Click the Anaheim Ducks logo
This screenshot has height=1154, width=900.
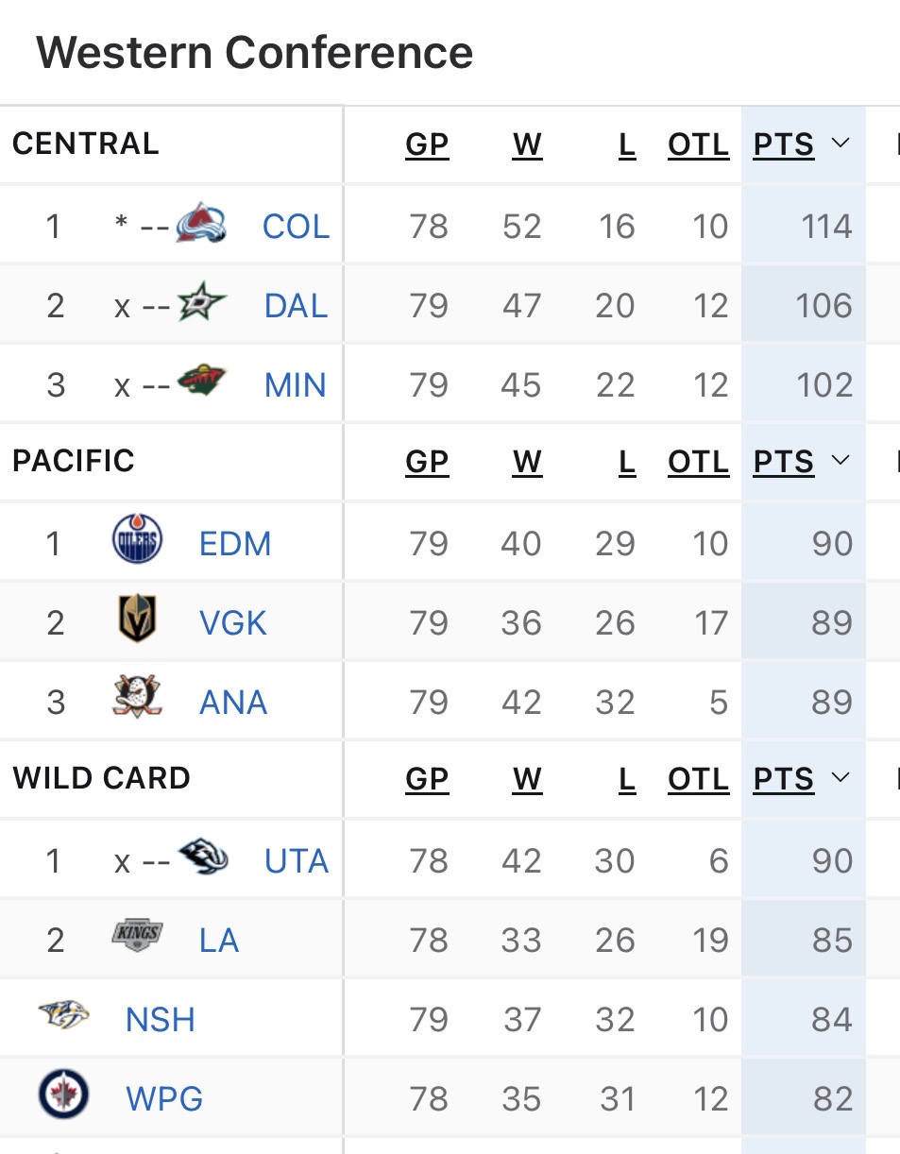pyautogui.click(x=137, y=699)
